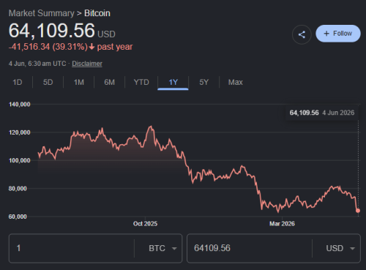Open the USD currency dropdown
This screenshot has width=366, height=270.
click(x=340, y=248)
